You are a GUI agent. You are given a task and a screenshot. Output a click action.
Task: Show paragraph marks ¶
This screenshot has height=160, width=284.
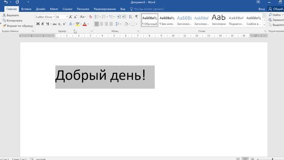(137, 17)
